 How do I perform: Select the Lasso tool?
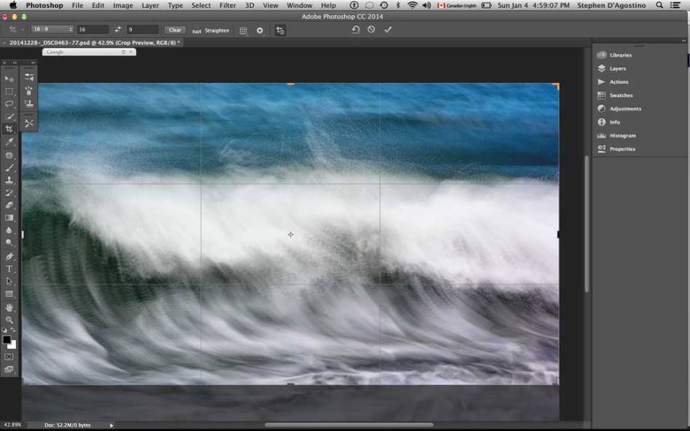pyautogui.click(x=9, y=103)
